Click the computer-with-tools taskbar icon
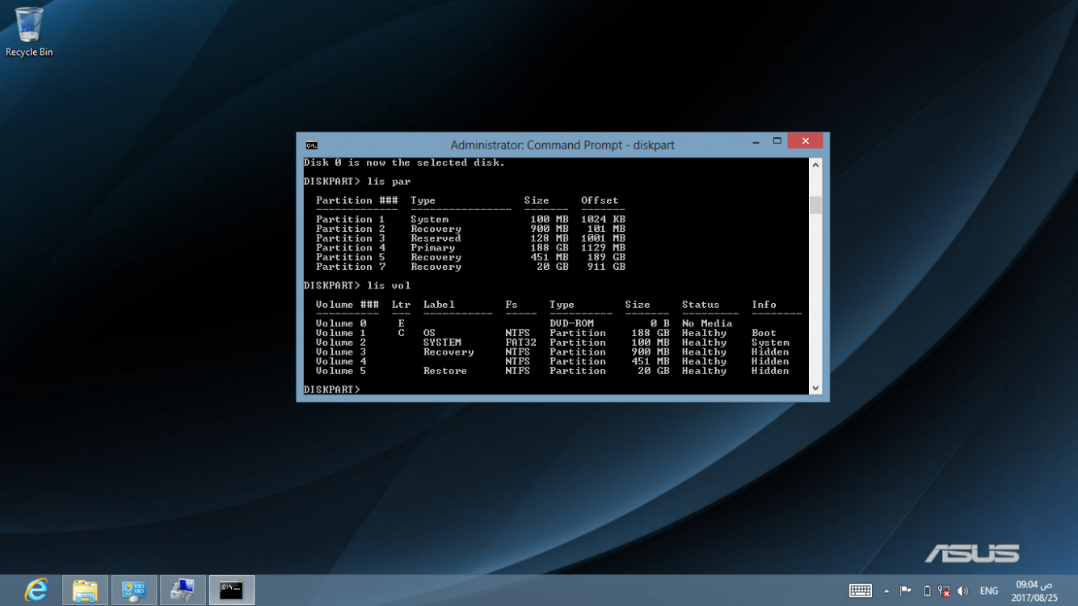 point(183,591)
